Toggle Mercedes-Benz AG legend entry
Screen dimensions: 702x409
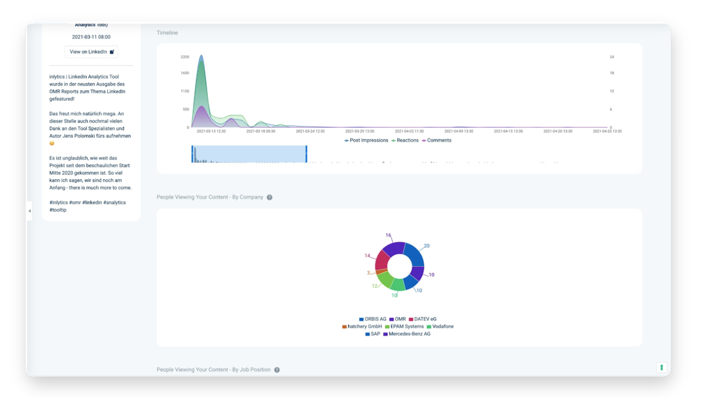tap(407, 334)
